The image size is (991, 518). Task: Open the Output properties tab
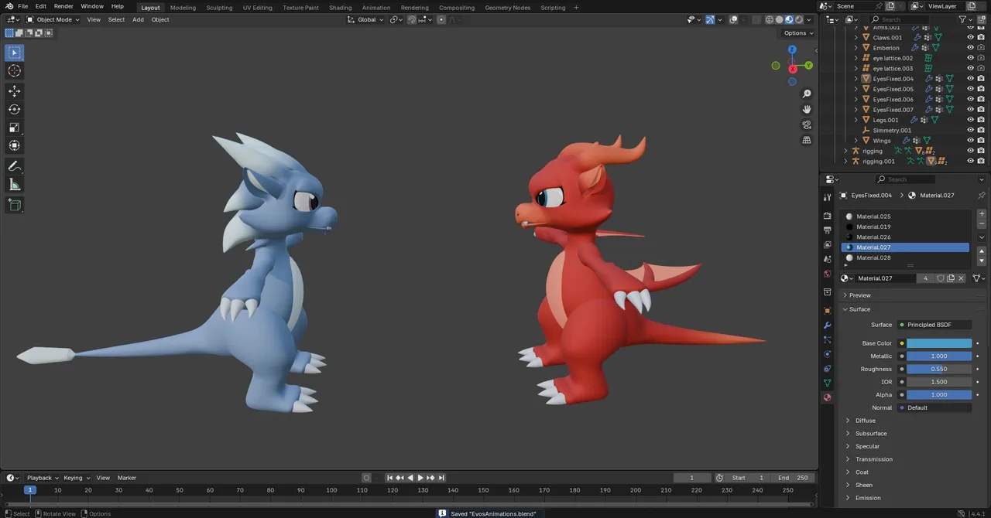(828, 230)
